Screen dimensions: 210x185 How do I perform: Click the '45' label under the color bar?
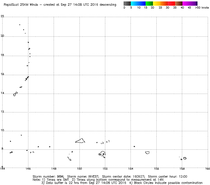click(189, 8)
